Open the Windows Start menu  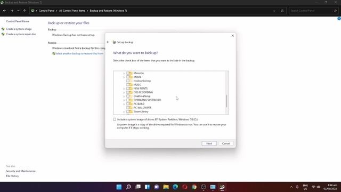tap(119, 187)
